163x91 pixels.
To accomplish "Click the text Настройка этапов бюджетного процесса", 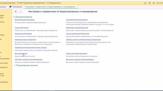I will [82, 56].
